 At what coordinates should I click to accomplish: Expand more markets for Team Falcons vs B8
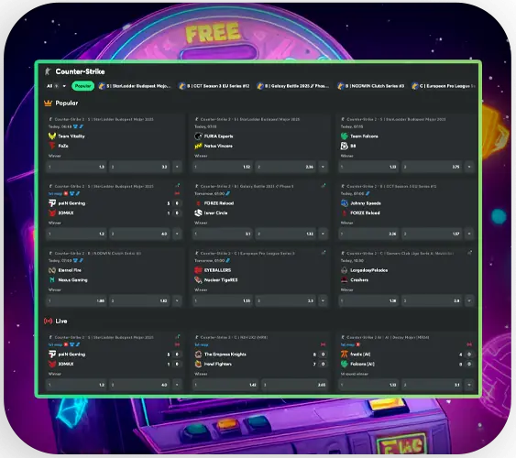coord(469,167)
